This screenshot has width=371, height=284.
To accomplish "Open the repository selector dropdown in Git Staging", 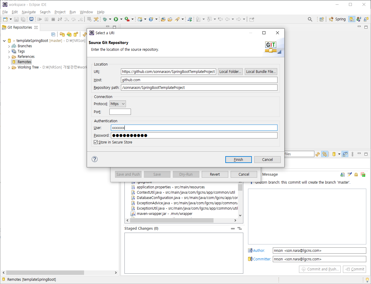I will (x=339, y=154).
